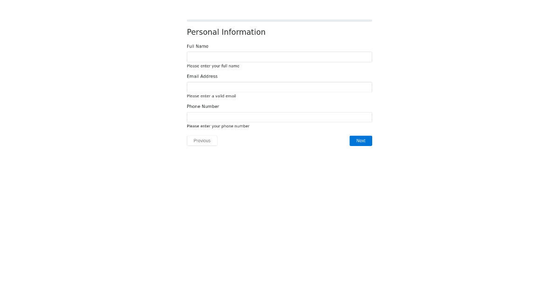The height and width of the screenshot is (293, 559).
Task: Click the Email Address input field
Action: [279, 87]
